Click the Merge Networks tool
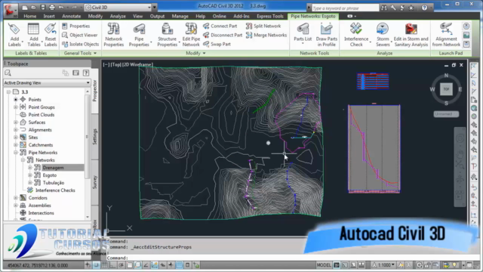 (266, 36)
